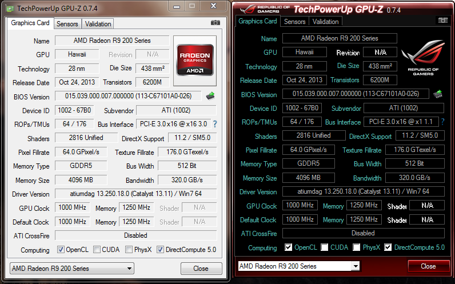Click '28 nm' technology value in ROG window

coord(305,66)
